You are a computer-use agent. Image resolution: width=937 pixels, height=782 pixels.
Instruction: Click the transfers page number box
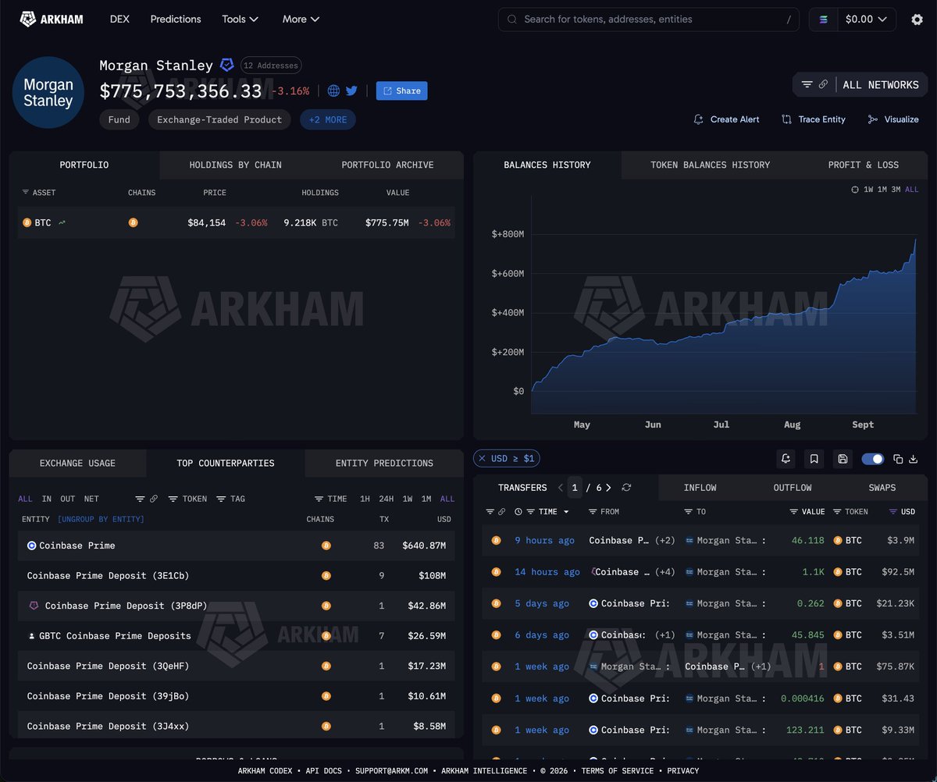575,488
